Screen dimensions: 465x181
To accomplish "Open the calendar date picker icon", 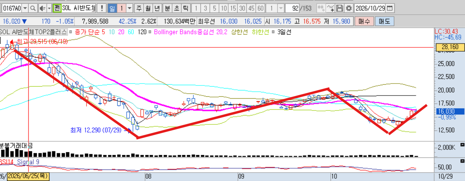I will coord(390,8).
